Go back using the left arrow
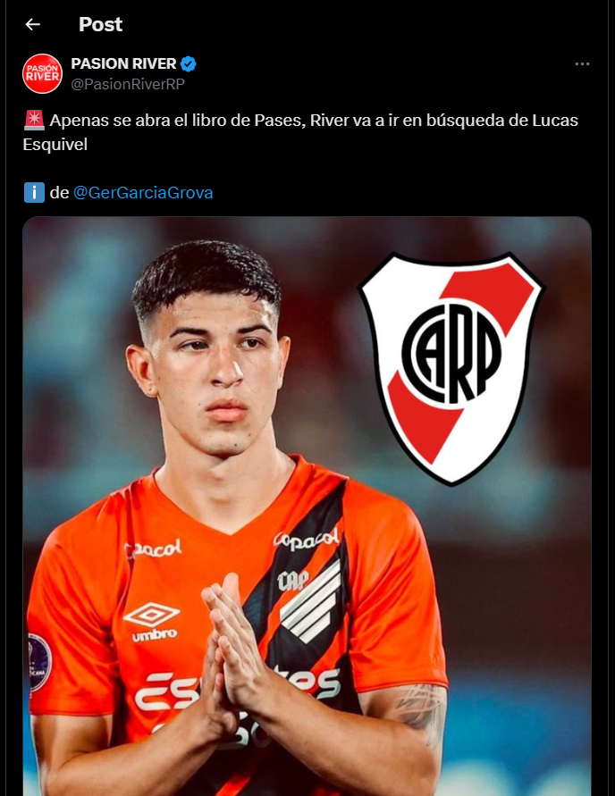 point(33,24)
